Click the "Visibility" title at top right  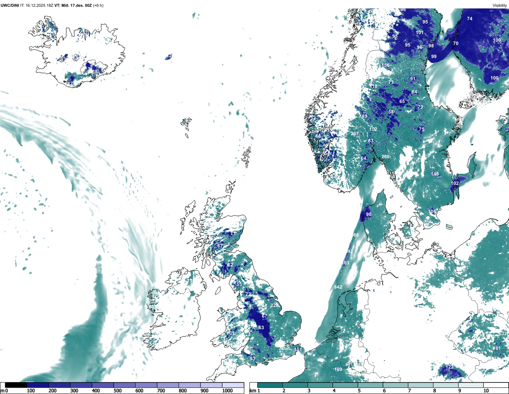pyautogui.click(x=499, y=5)
